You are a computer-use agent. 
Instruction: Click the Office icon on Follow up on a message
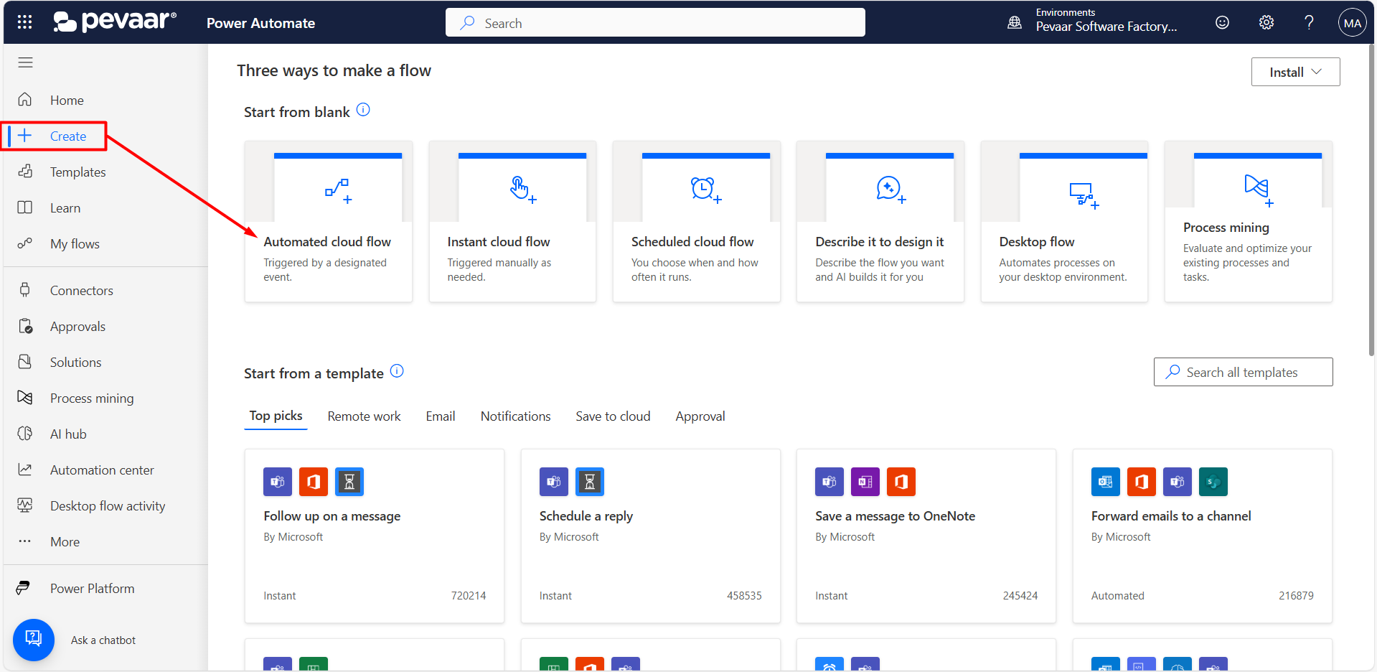(314, 482)
